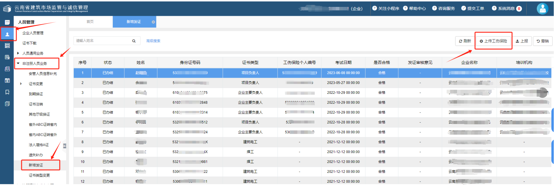Viewport: 554px width, 185px height.
Task: Click the camera-like sidebar icon
Action: 7,81
